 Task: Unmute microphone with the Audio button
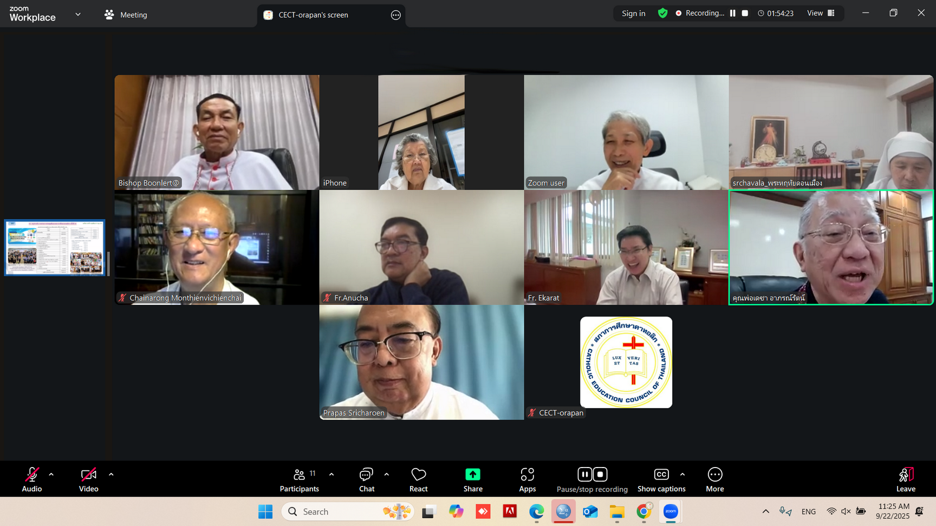(32, 479)
